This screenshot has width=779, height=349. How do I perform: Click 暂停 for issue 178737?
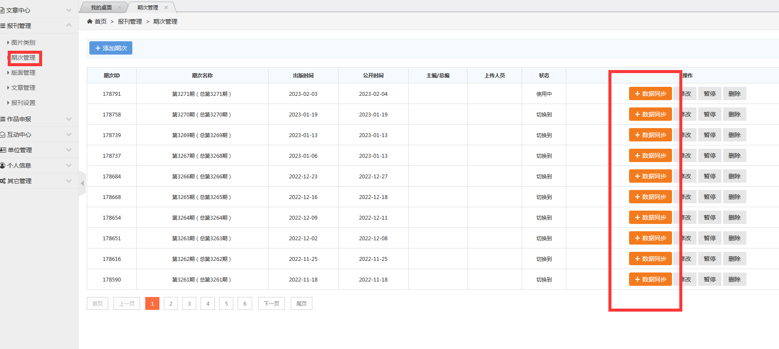pos(710,156)
